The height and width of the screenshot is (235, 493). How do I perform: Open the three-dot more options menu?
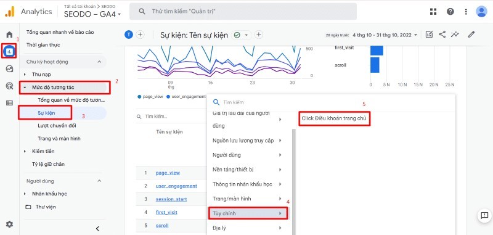pyautogui.click(x=466, y=12)
